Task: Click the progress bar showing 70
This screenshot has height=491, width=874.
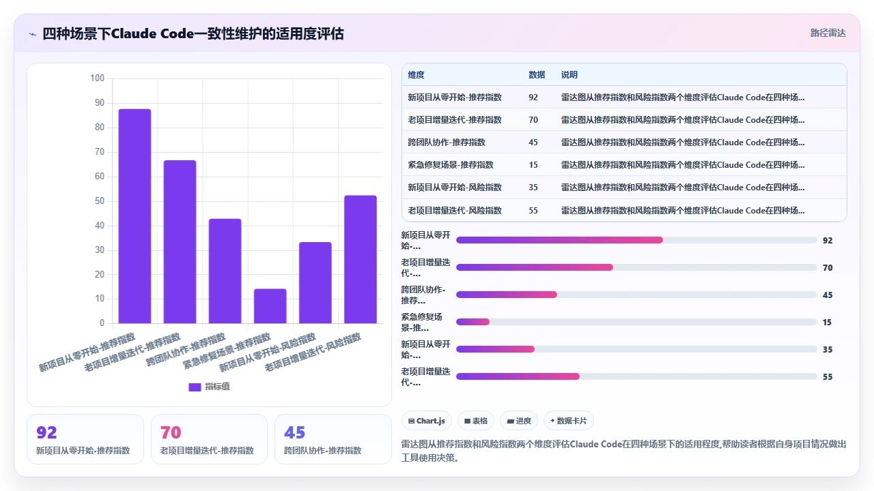Action: point(636,267)
